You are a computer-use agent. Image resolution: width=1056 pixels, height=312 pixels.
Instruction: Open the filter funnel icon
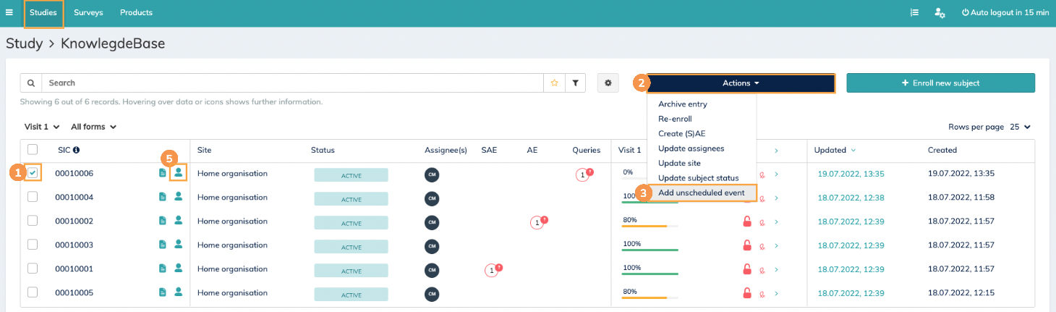click(575, 83)
